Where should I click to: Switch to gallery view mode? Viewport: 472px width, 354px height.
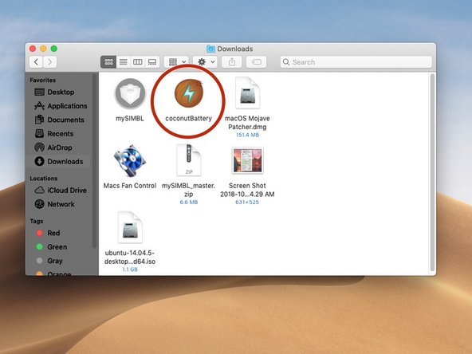click(x=152, y=62)
